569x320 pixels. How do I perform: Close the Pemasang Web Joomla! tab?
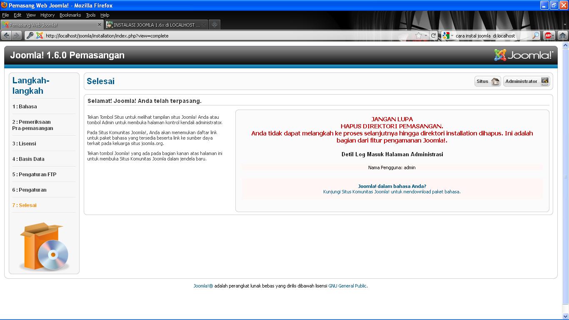100,25
